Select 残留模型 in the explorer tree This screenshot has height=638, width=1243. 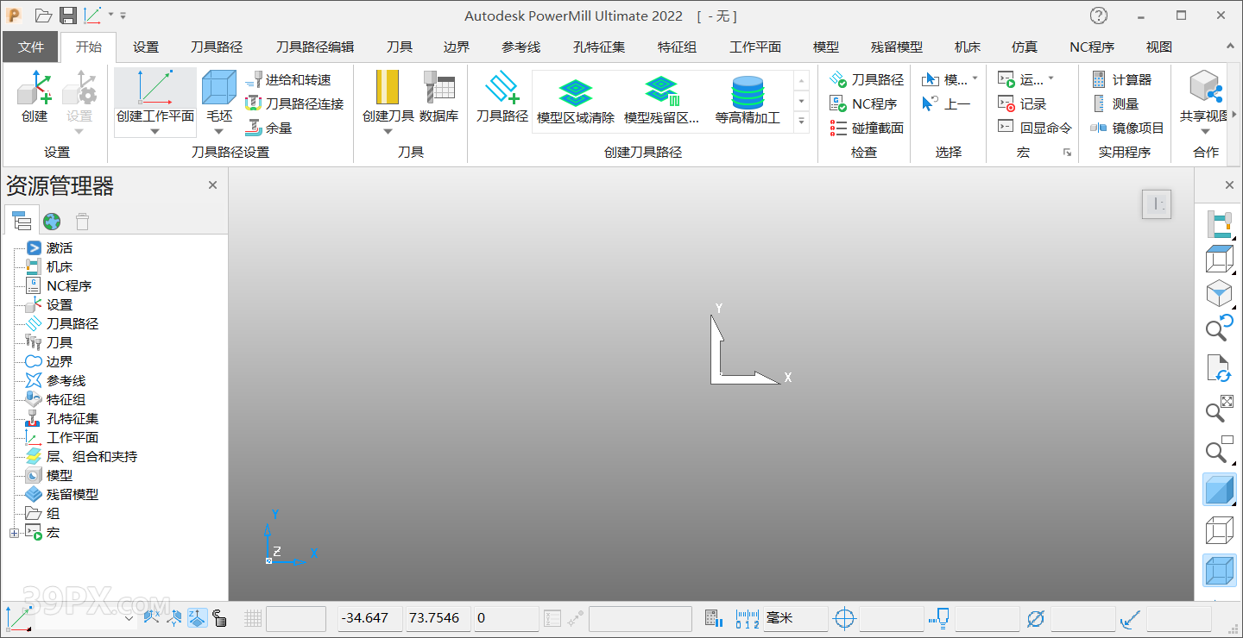coord(73,494)
